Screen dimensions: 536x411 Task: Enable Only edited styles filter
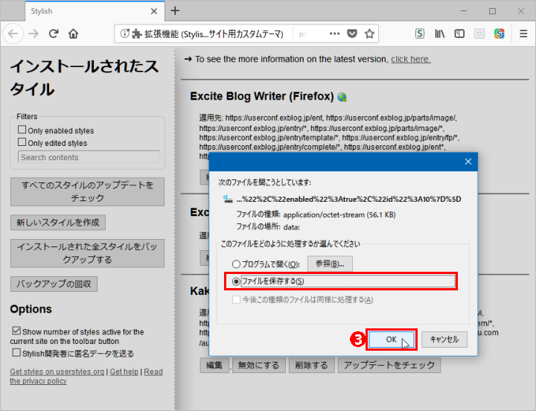[22, 142]
